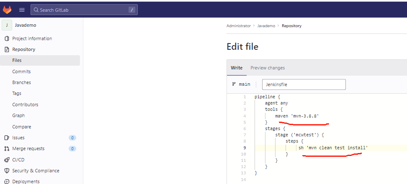Screen dimensions: 407x184
Task: Click line number 9 in gutter
Action: 245,148
